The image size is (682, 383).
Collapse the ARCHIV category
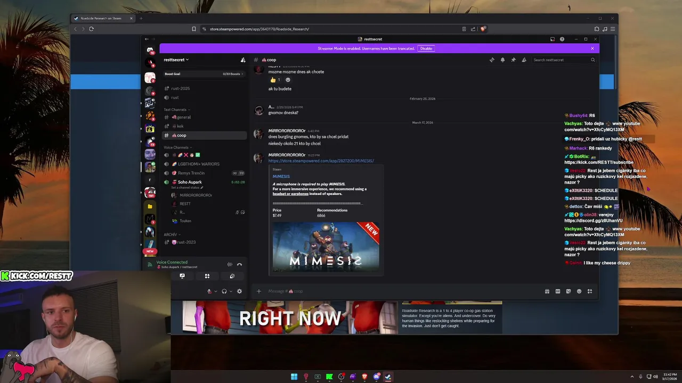(x=172, y=235)
